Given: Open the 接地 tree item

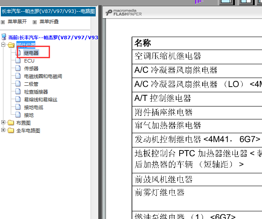Looking at the screenshot, I should 29,115.
